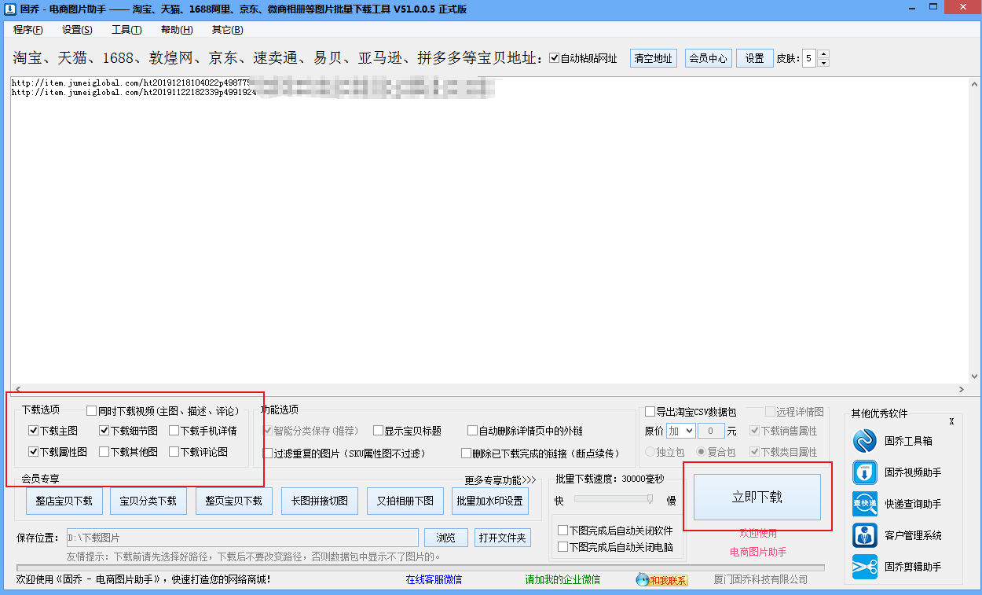This screenshot has height=595, width=982.
Task: Open the 固乔工具箱 software icon
Action: [865, 441]
